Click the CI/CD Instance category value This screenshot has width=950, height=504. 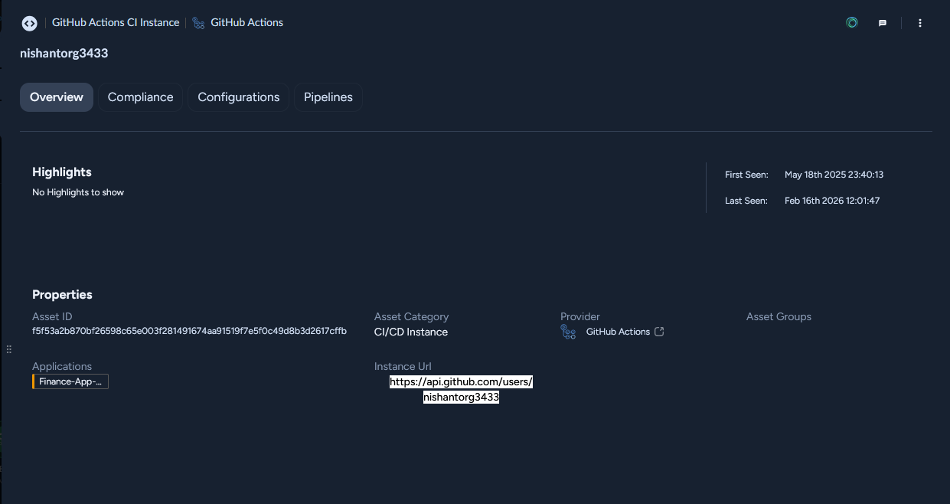point(411,332)
